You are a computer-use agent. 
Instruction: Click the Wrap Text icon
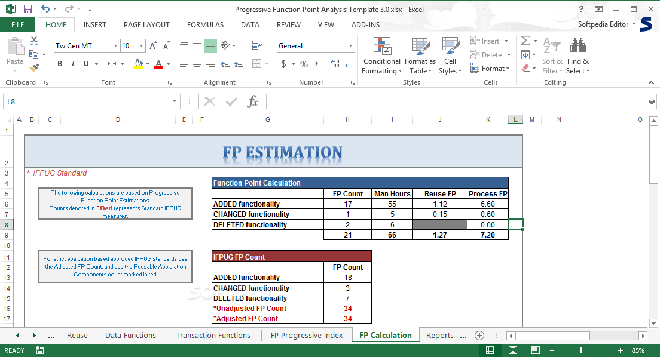256,45
